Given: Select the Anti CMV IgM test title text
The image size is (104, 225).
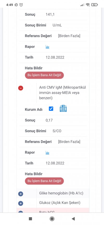Looking at the screenshot, I should (x=62, y=93).
